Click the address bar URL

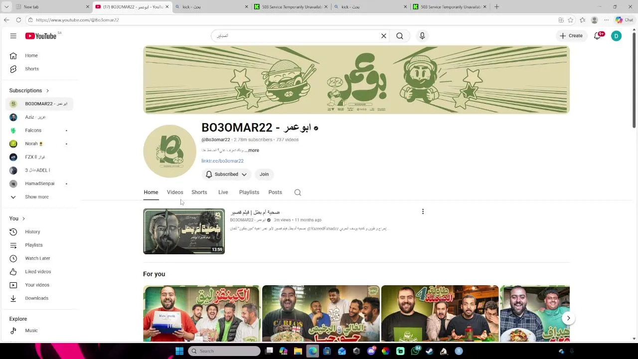77,20
